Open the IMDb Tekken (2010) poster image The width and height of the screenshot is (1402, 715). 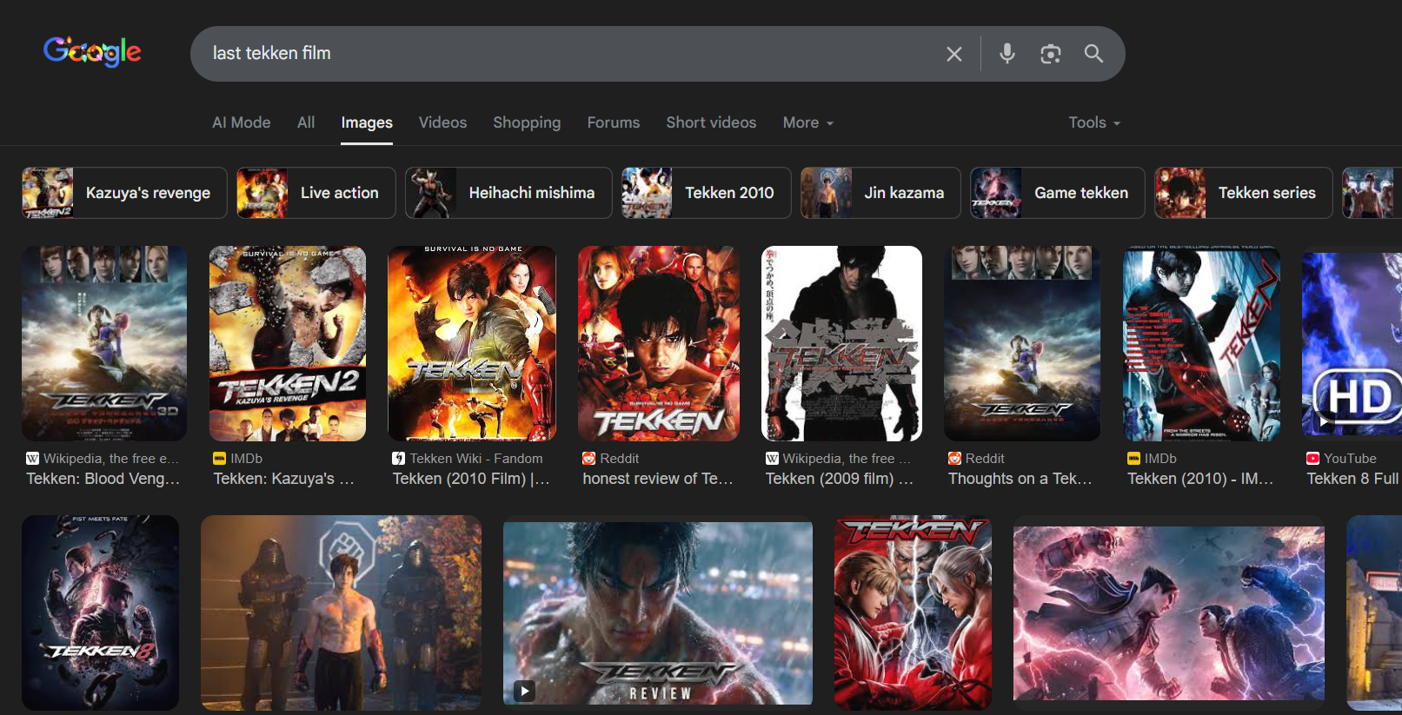point(1201,343)
